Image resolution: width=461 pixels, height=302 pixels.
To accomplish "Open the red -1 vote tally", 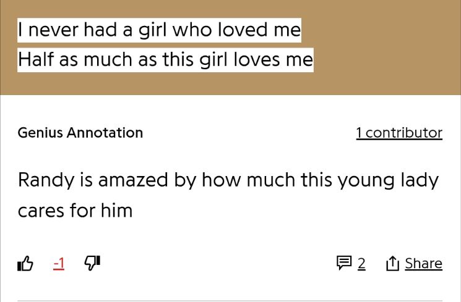I will pos(59,263).
